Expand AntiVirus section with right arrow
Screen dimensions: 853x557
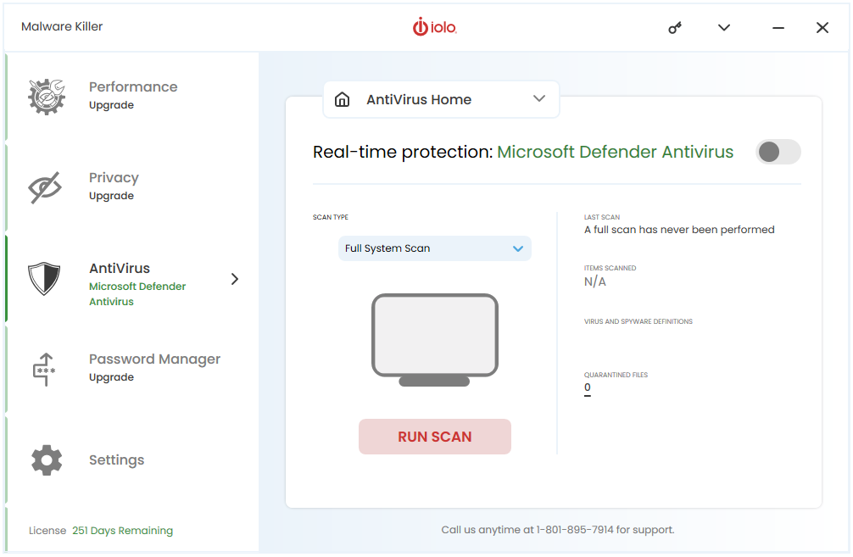pyautogui.click(x=235, y=279)
